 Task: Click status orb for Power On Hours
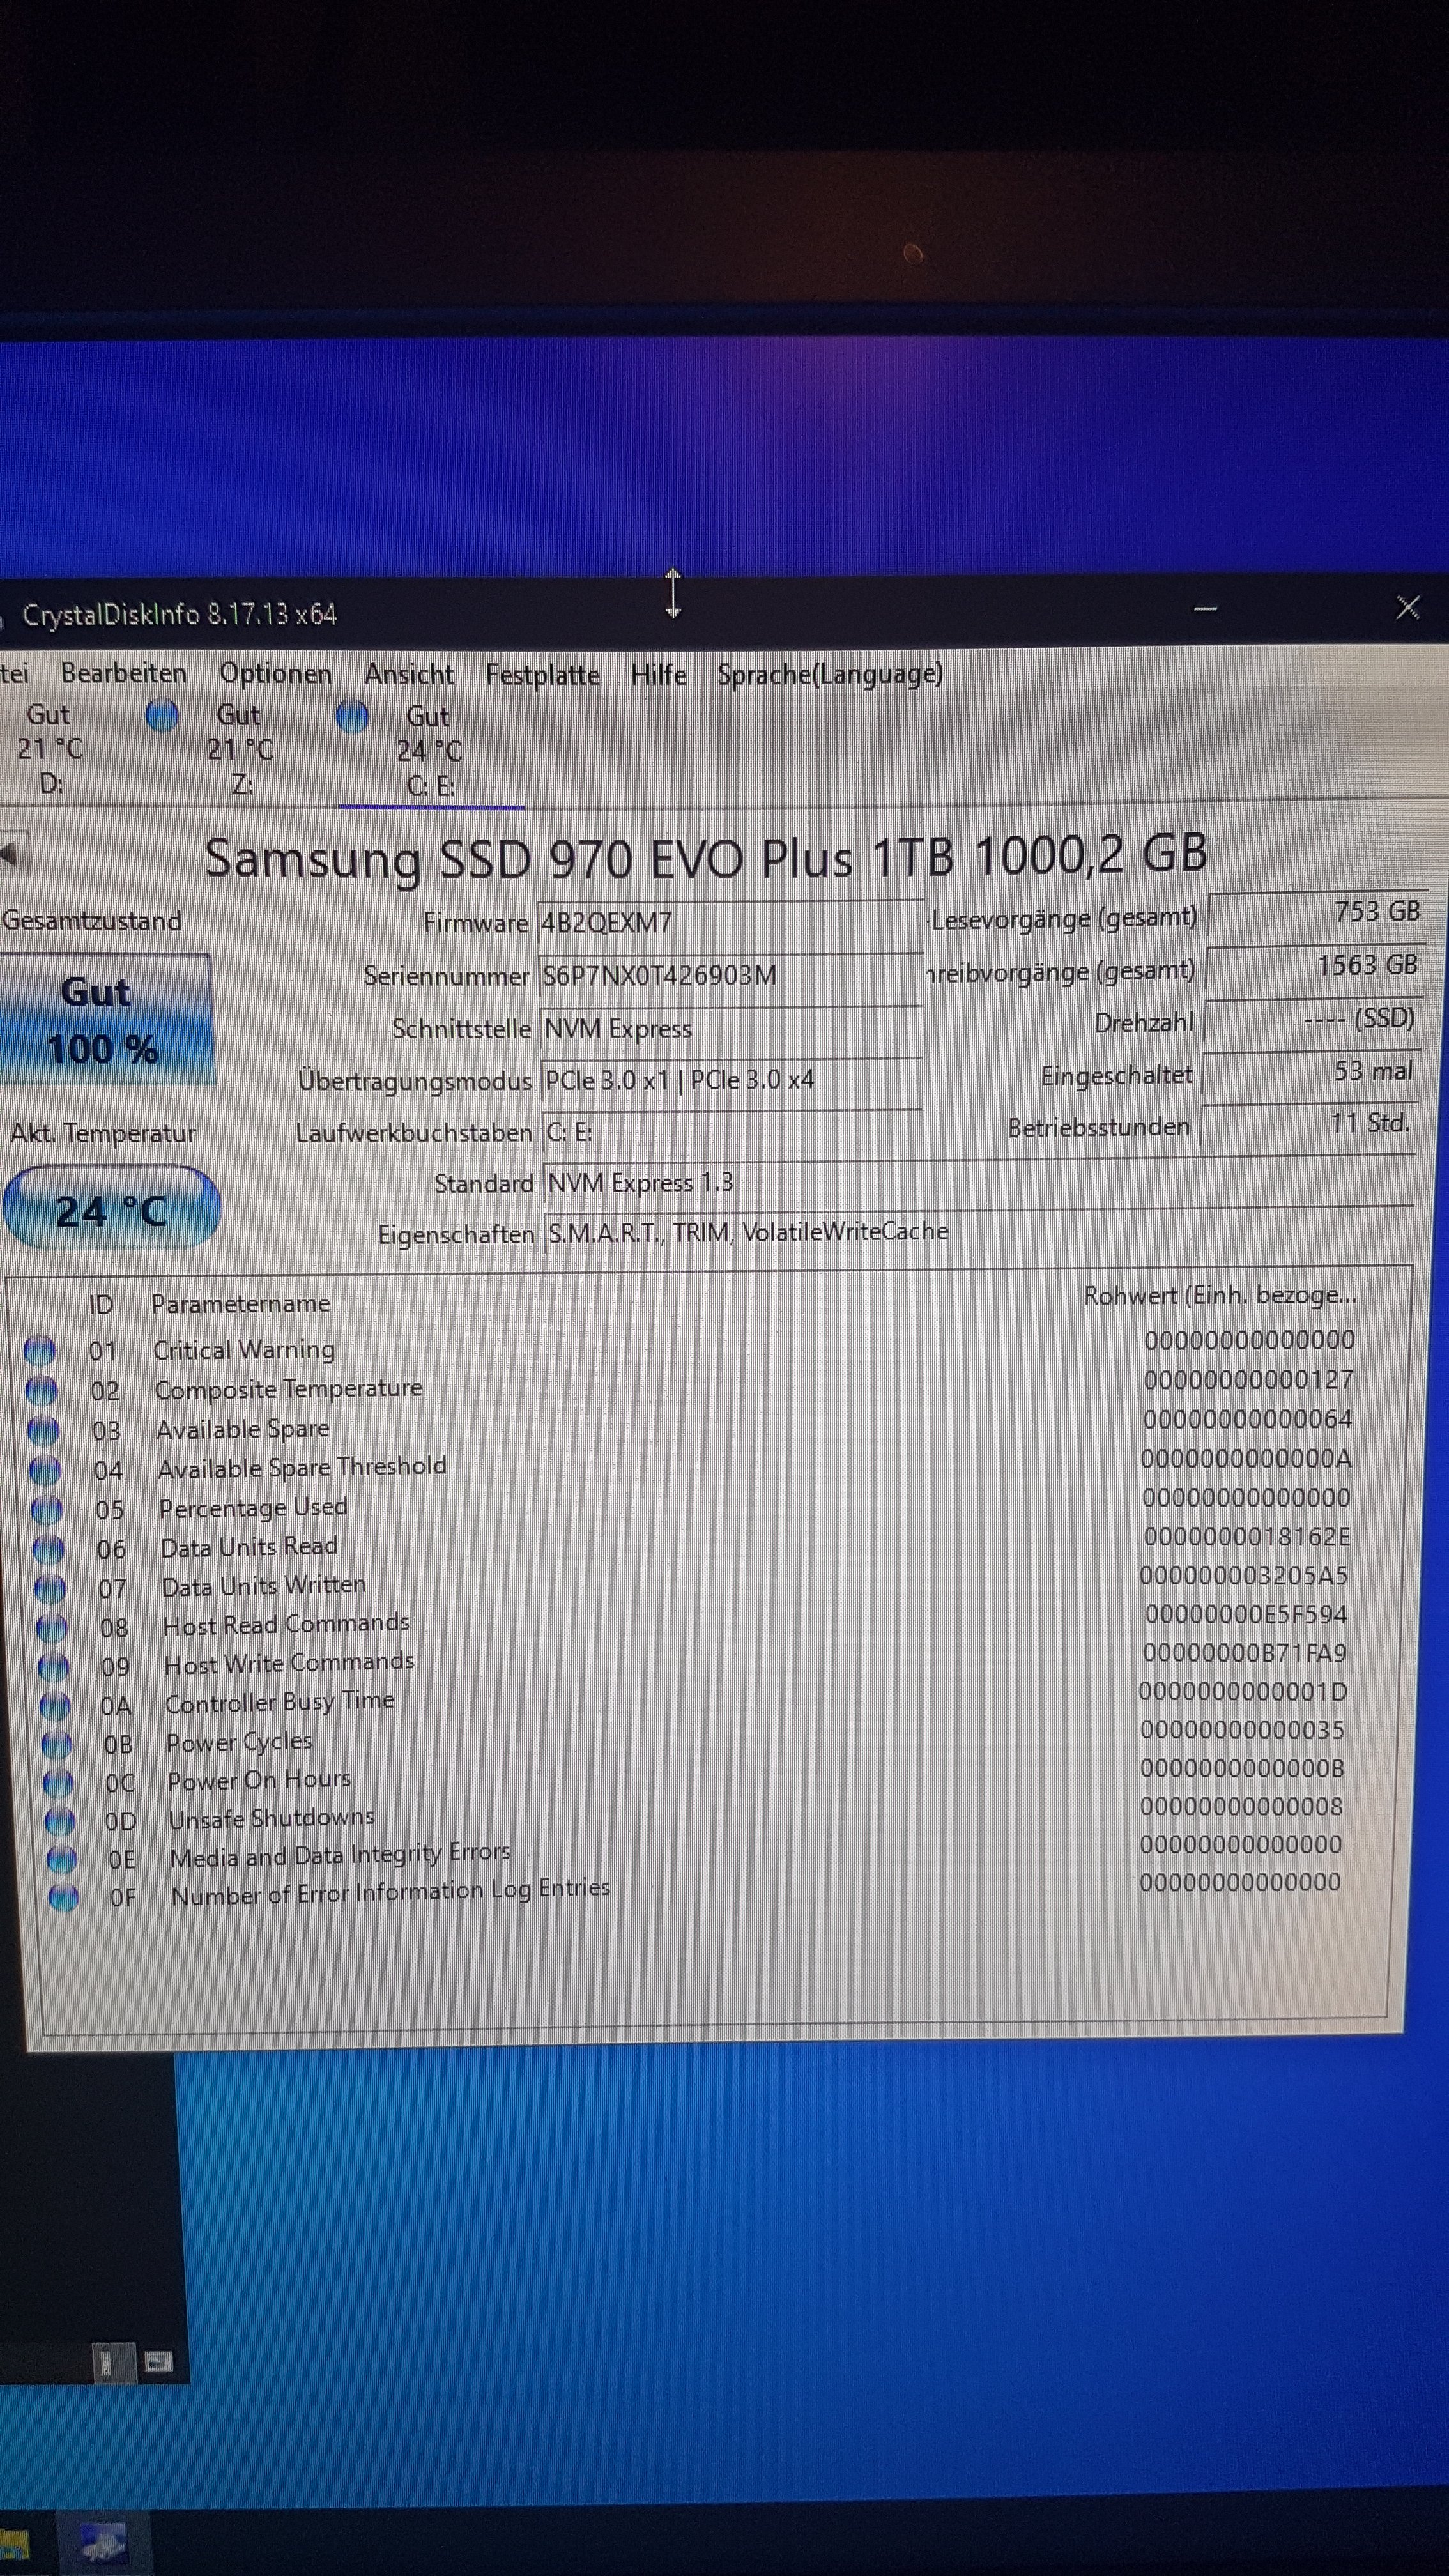tap(59, 1783)
